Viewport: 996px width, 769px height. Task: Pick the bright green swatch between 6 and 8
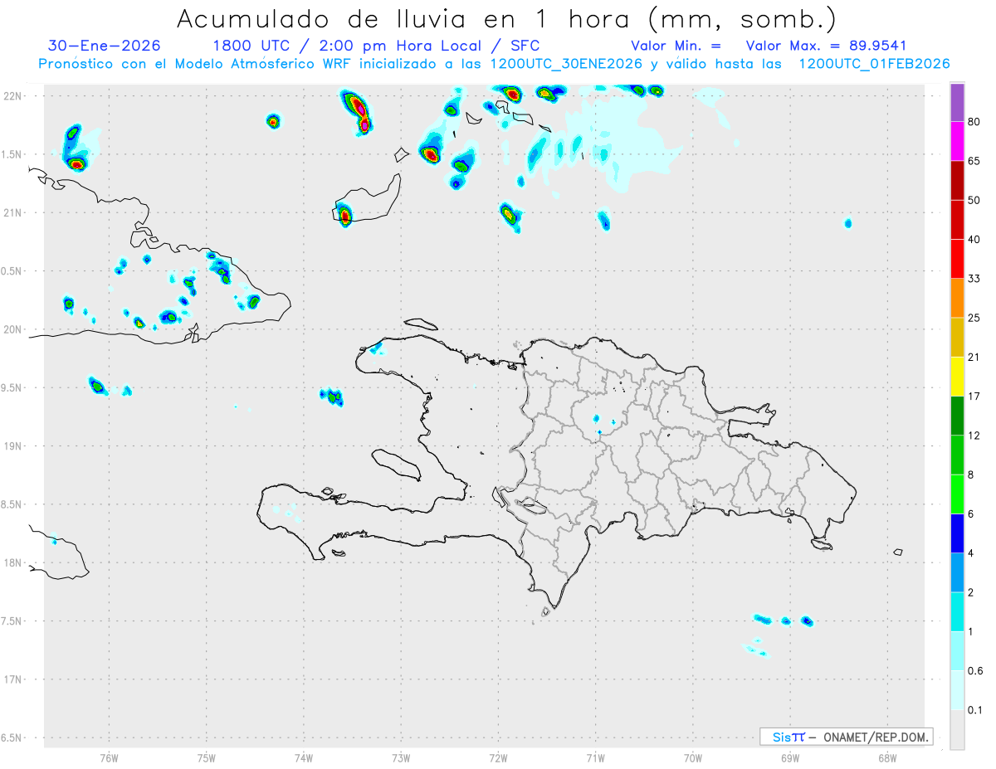point(957,494)
